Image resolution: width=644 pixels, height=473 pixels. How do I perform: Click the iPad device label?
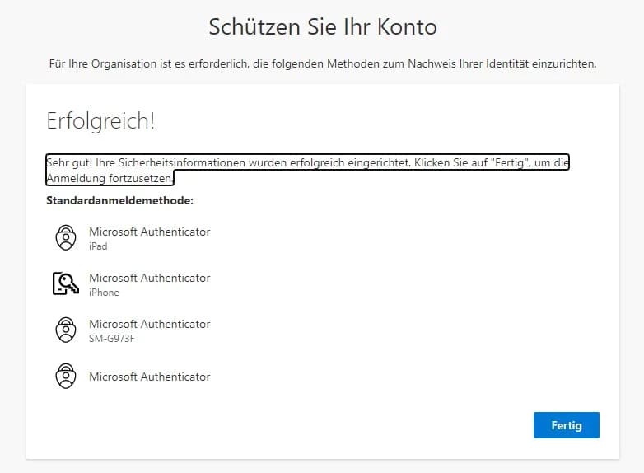coord(98,246)
